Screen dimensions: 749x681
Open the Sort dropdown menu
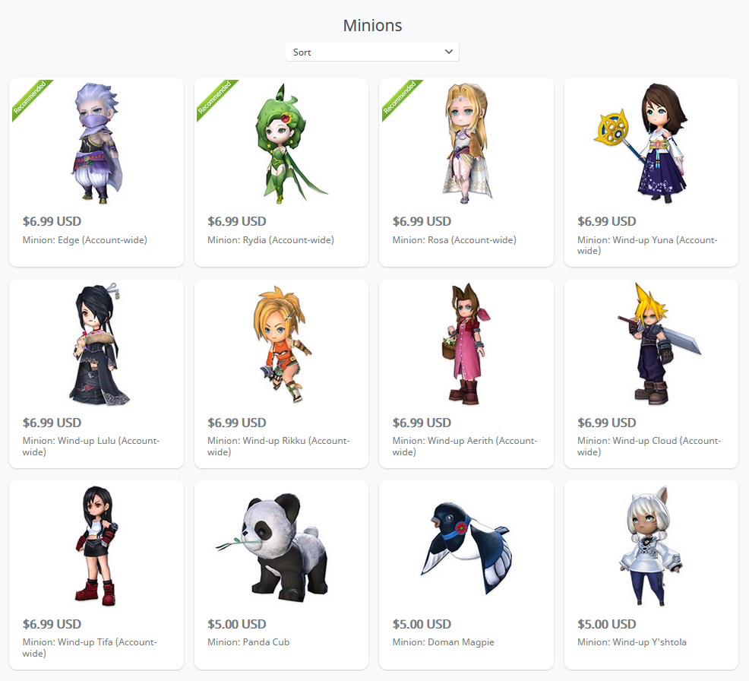372,52
